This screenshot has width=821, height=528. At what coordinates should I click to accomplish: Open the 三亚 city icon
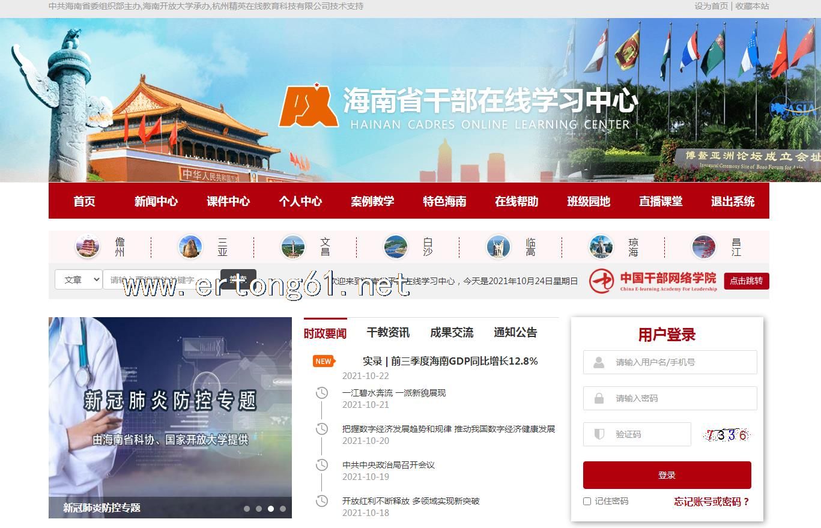click(x=190, y=247)
